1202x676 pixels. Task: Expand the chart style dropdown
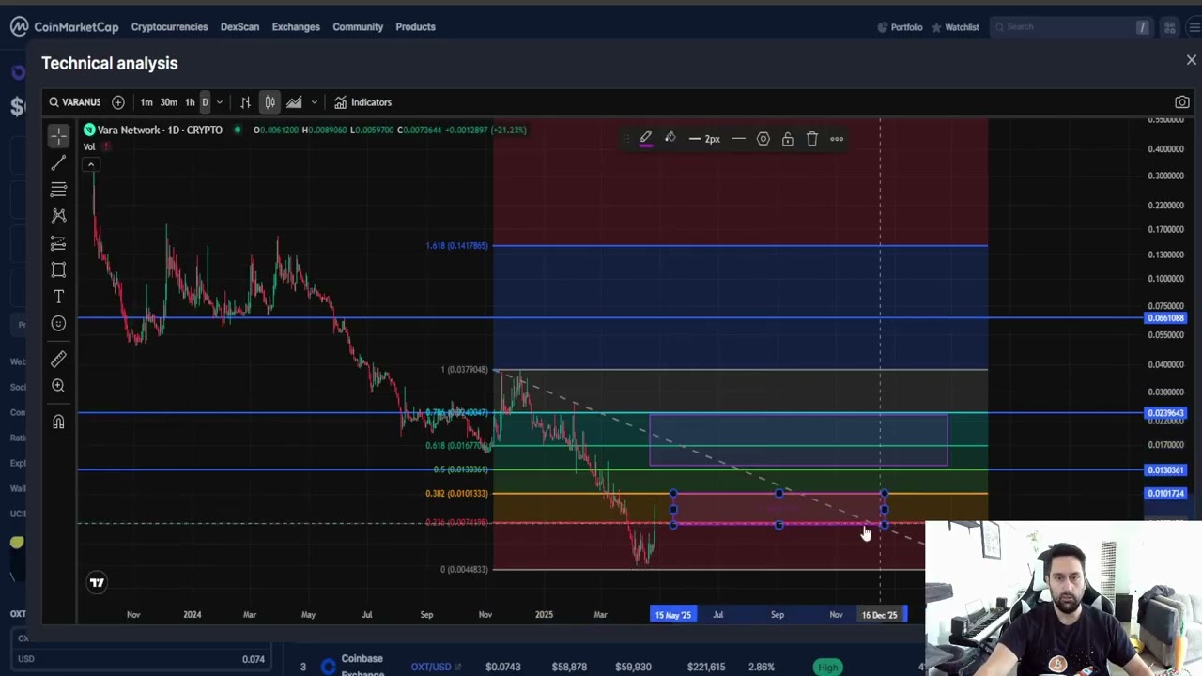(314, 102)
